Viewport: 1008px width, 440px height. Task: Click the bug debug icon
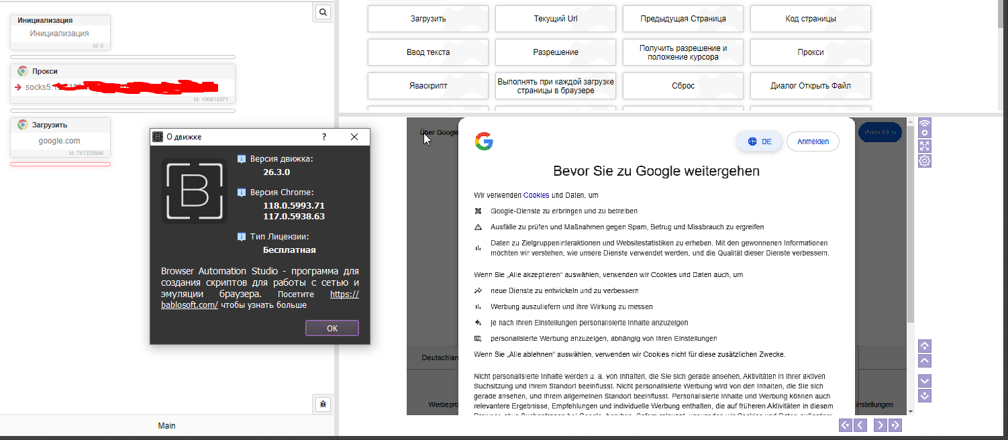tap(323, 404)
